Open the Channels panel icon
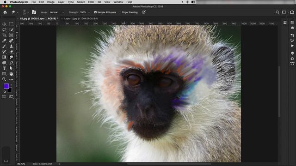Viewport: 296px width, 166px height. [292, 59]
